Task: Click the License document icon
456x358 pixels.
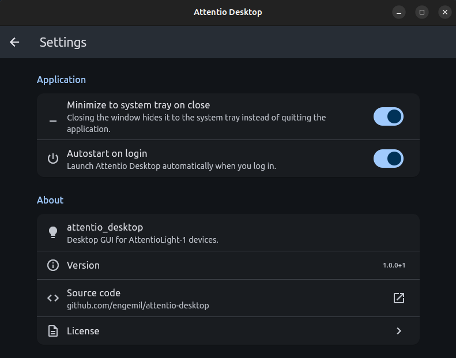Action: point(53,331)
